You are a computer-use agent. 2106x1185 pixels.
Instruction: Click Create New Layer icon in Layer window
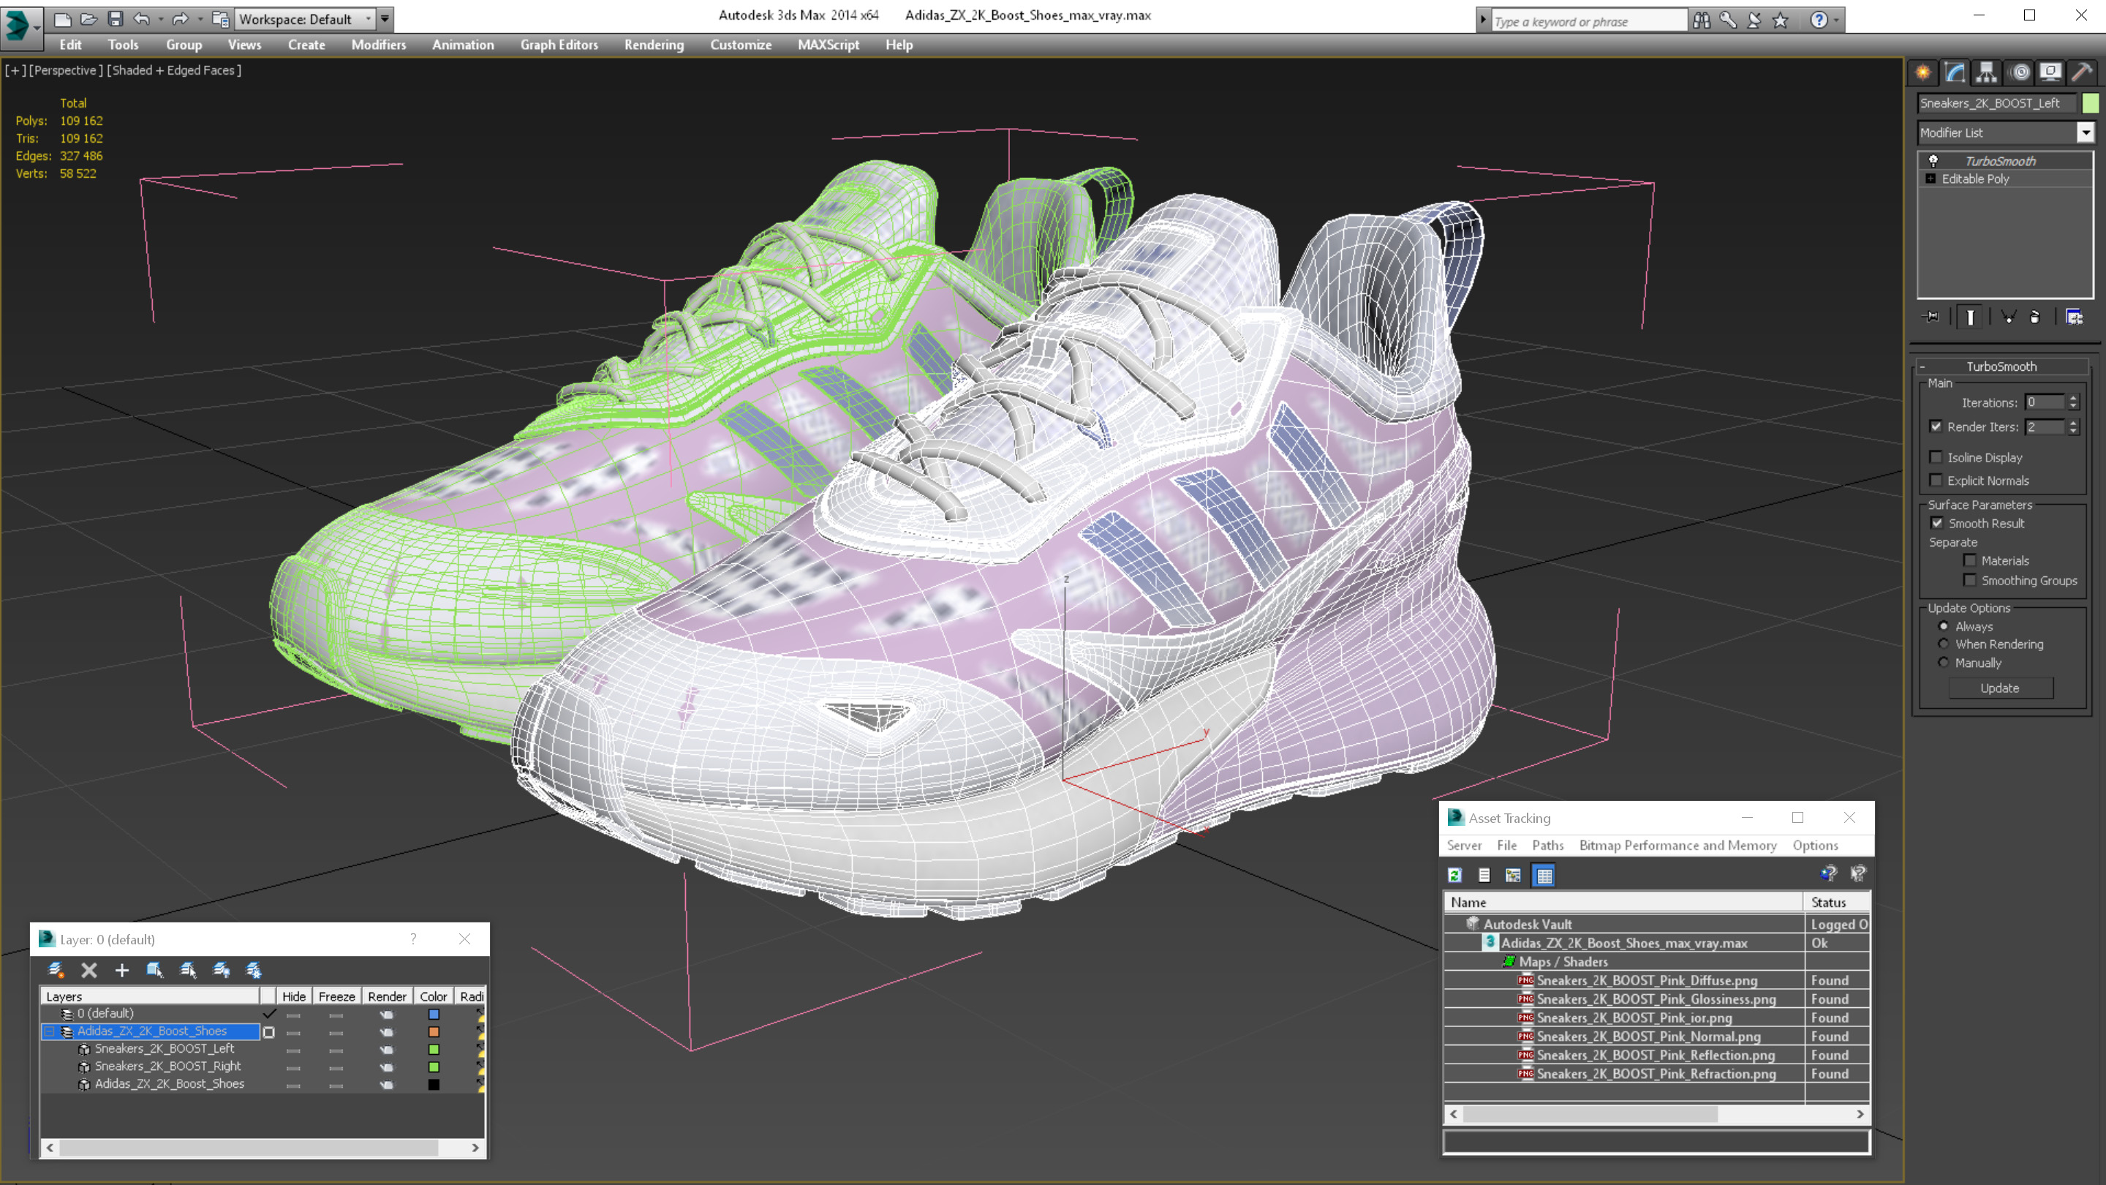tap(56, 970)
